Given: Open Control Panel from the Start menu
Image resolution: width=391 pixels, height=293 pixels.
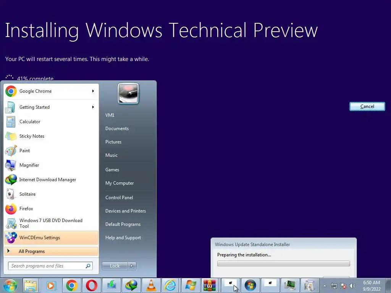Looking at the screenshot, I should coord(119,198).
